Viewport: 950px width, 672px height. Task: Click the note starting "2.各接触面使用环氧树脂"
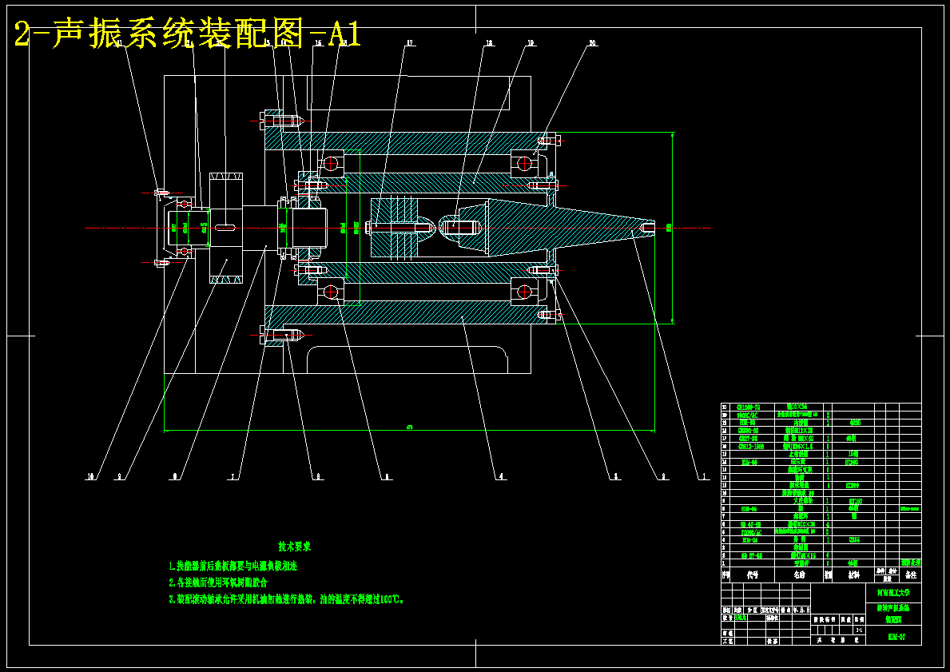click(x=218, y=583)
